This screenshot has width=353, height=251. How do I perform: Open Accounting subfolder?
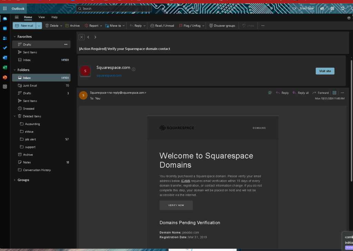(x=41, y=124)
